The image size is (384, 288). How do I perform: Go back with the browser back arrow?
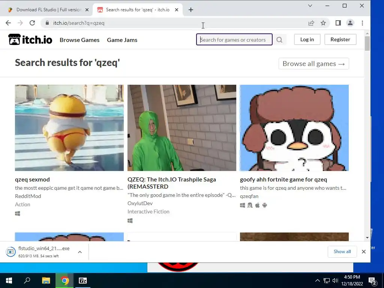[x=8, y=23]
